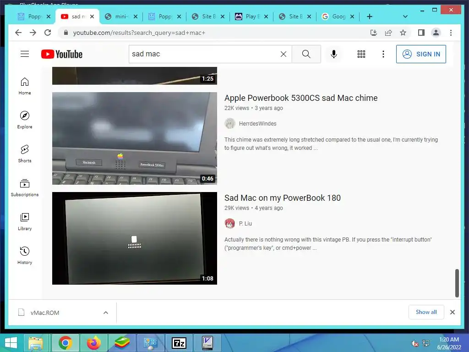
Task: Open Chrome three-dot menu
Action: pos(451,33)
